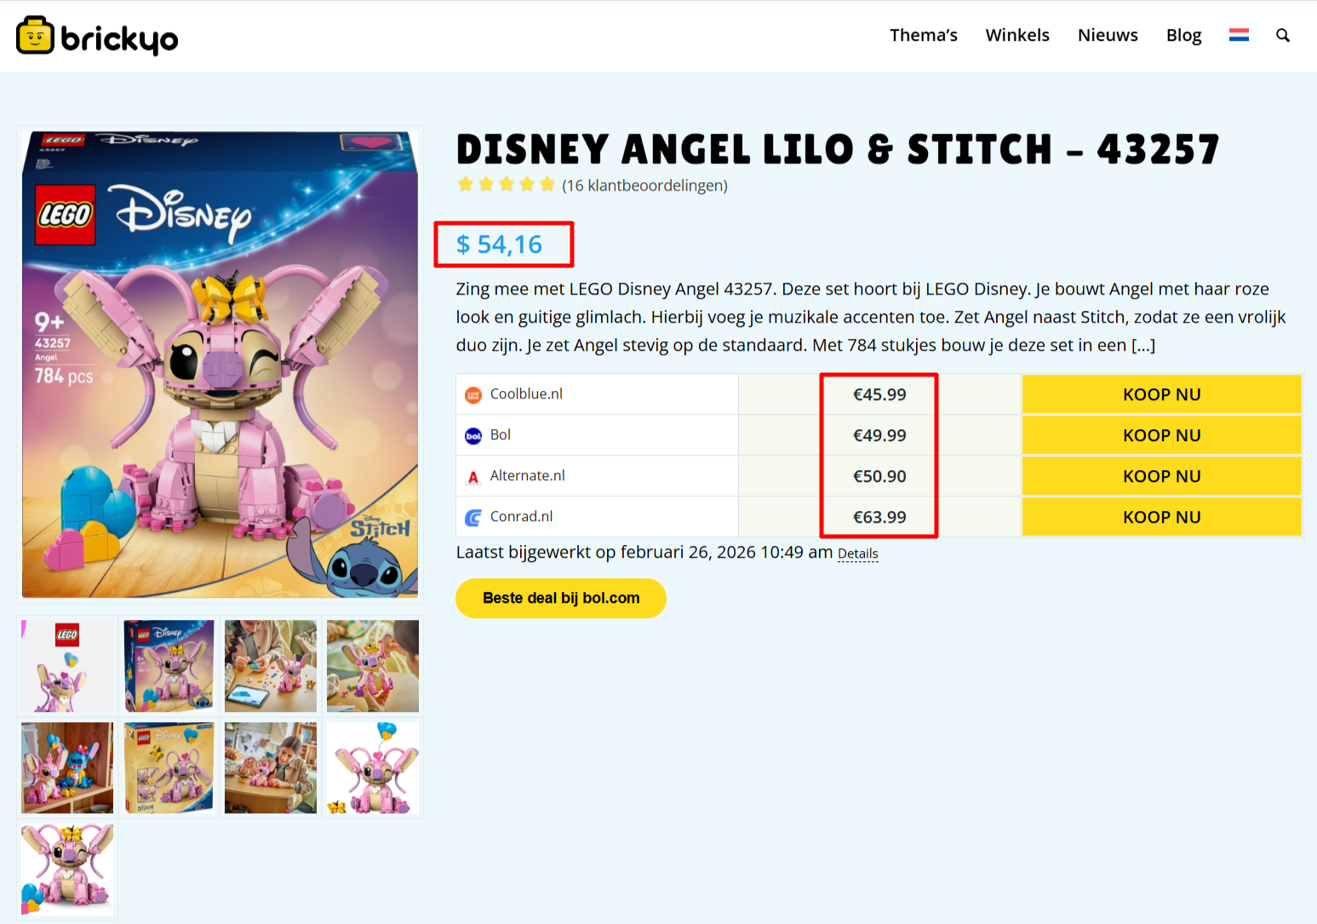Open the search magnifier icon

(x=1283, y=35)
